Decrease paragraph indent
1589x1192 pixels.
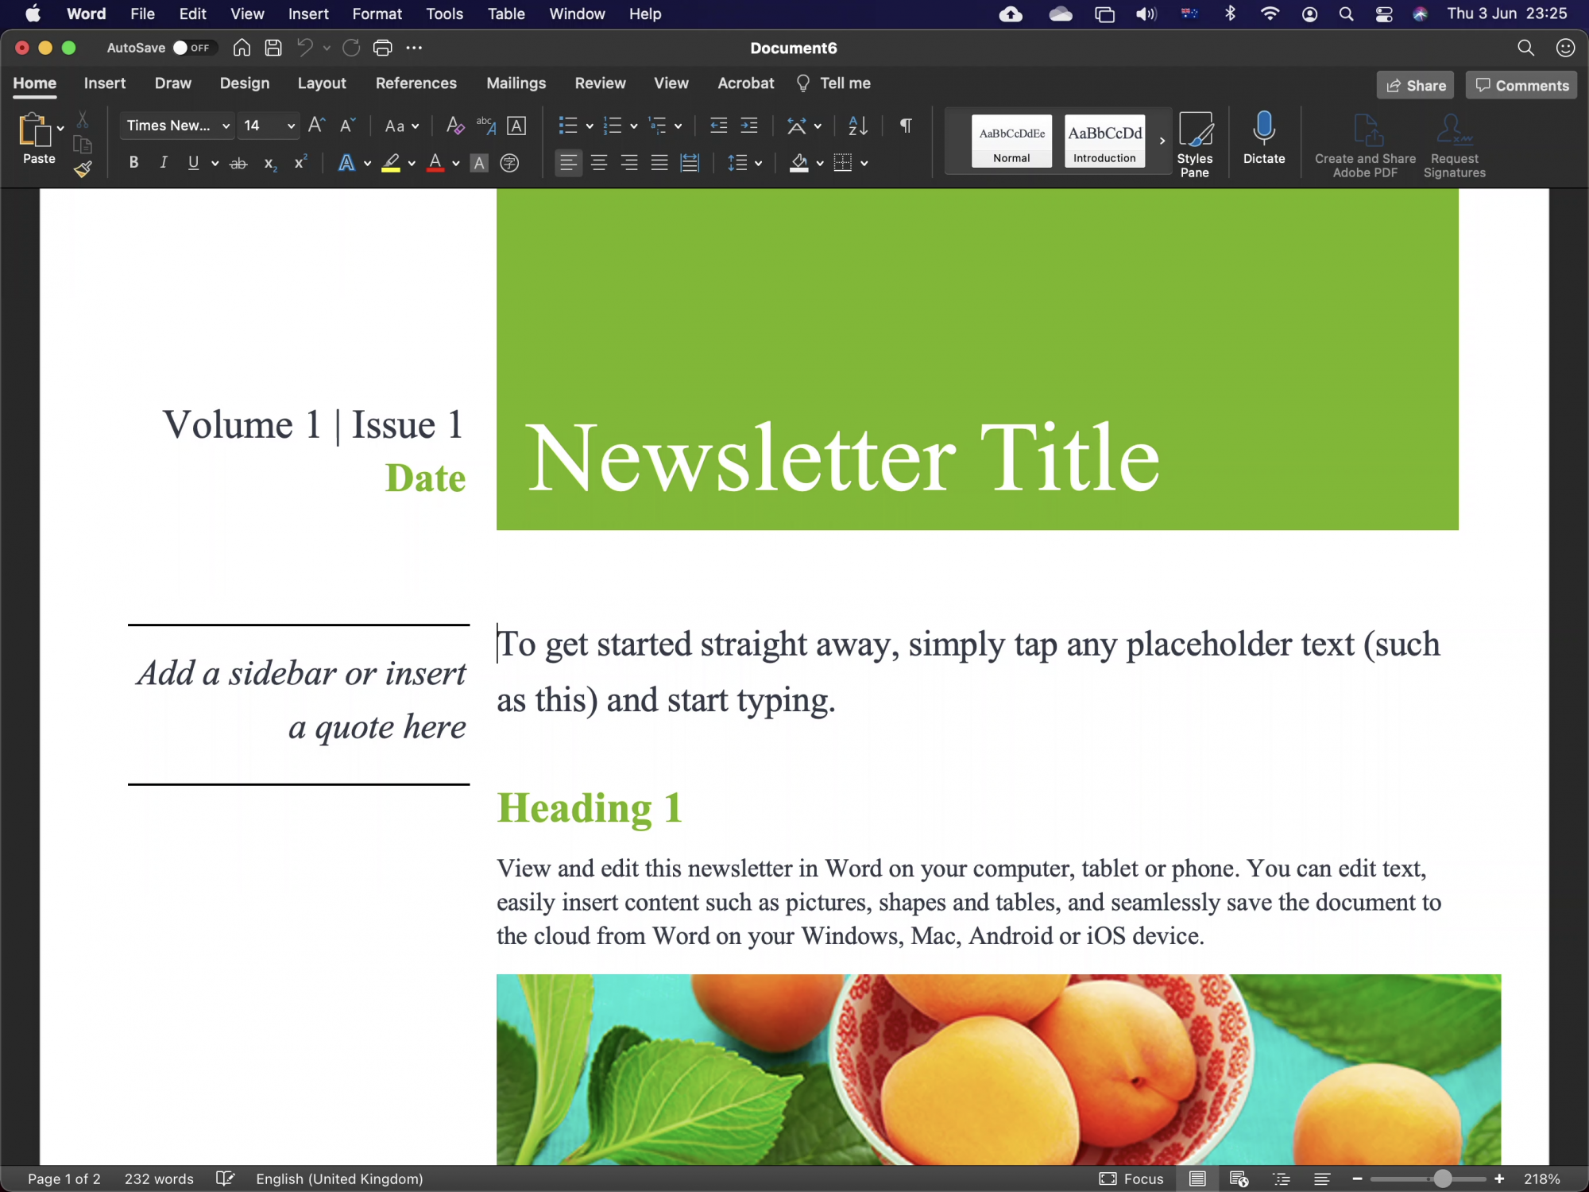point(718,126)
